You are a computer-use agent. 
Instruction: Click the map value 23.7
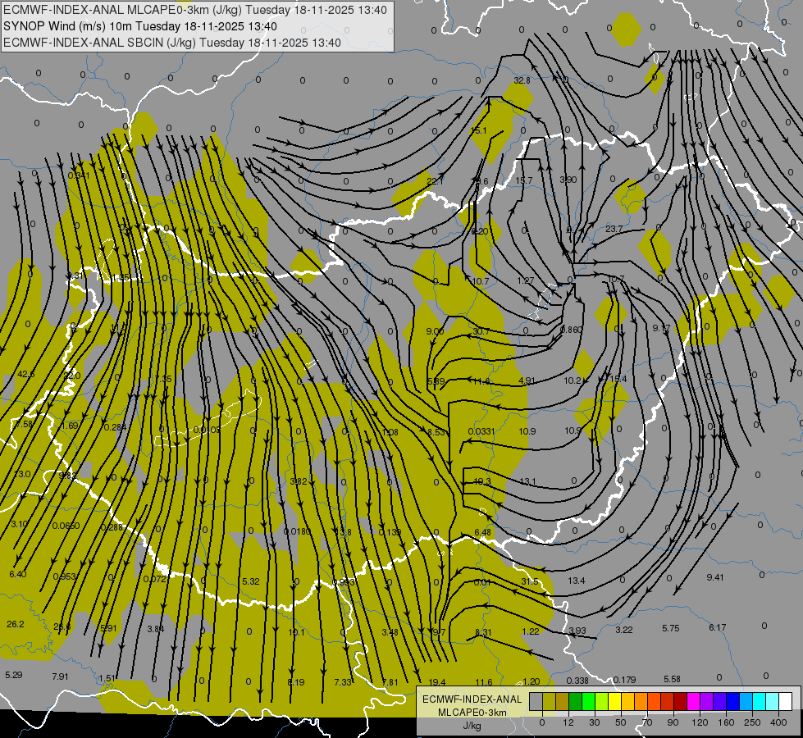(x=614, y=229)
